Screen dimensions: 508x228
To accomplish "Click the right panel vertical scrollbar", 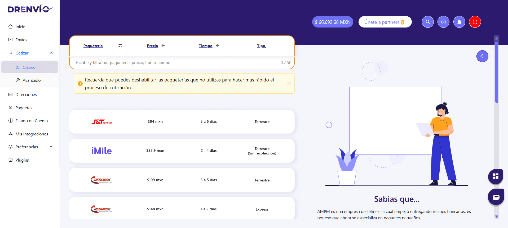I will pyautogui.click(x=497, y=71).
